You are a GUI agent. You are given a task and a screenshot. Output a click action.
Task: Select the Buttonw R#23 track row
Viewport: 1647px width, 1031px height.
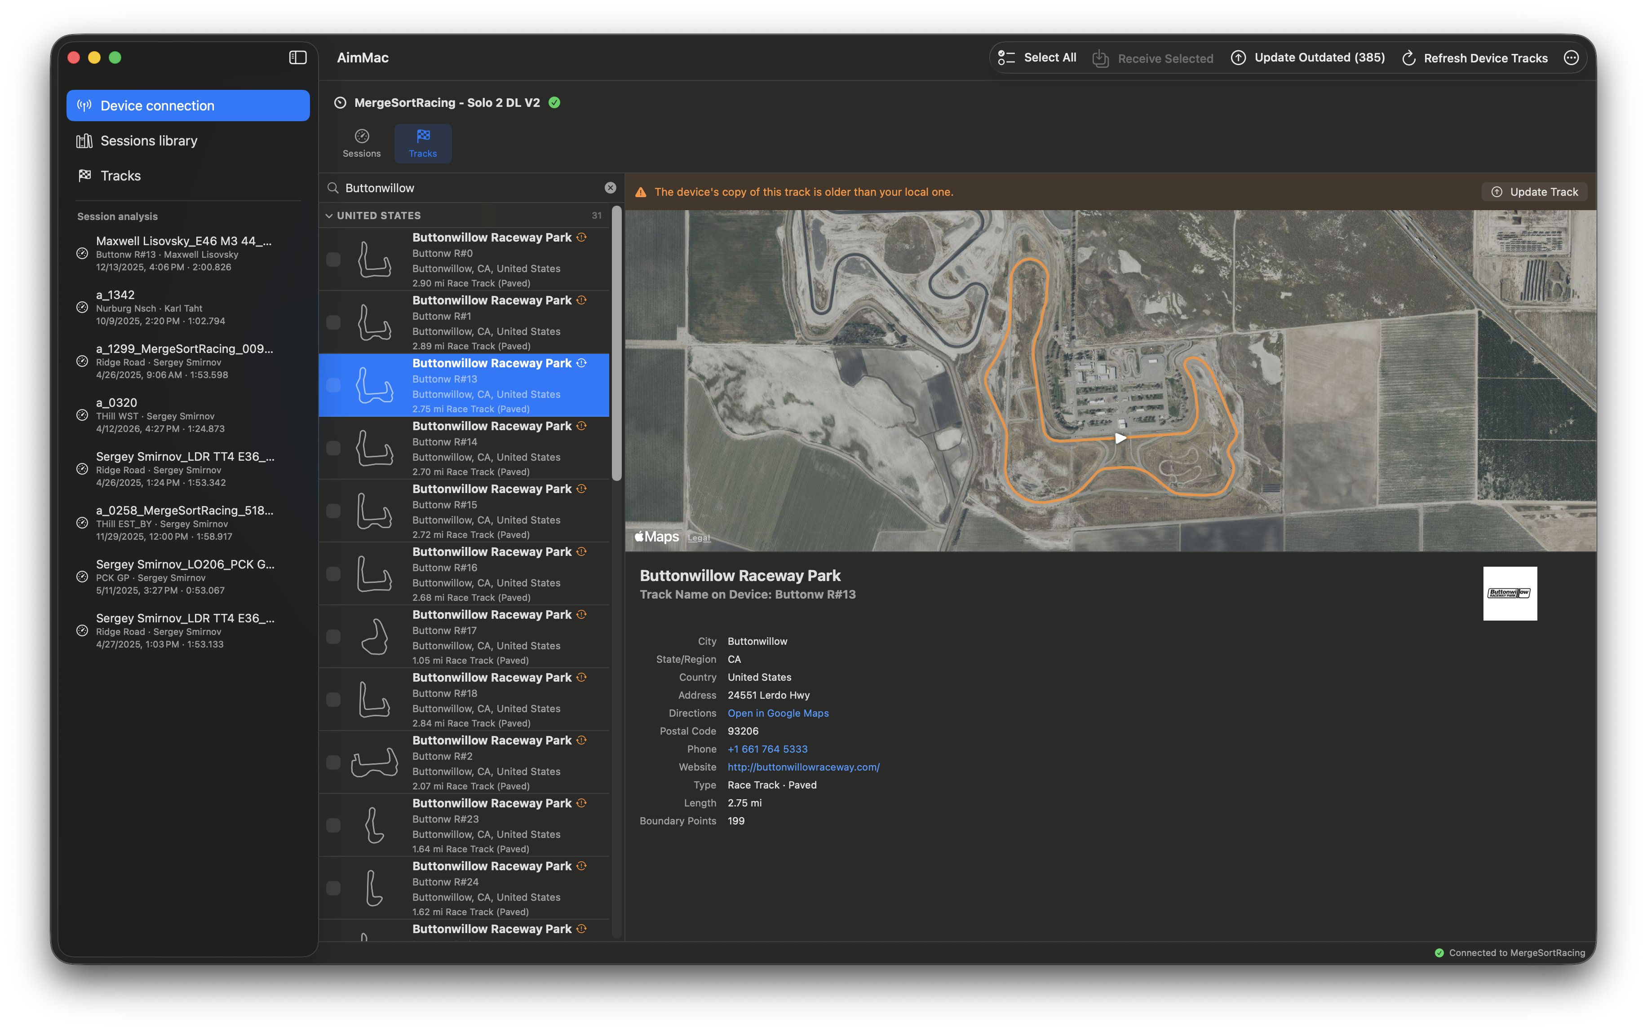[x=464, y=825]
